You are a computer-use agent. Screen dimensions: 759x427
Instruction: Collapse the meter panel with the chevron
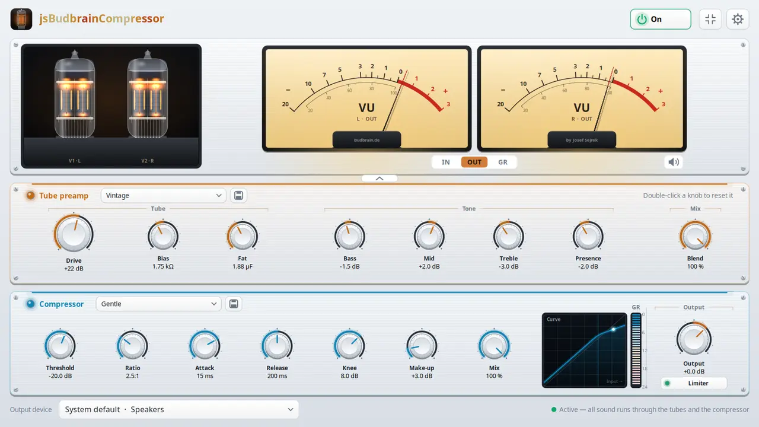point(379,178)
